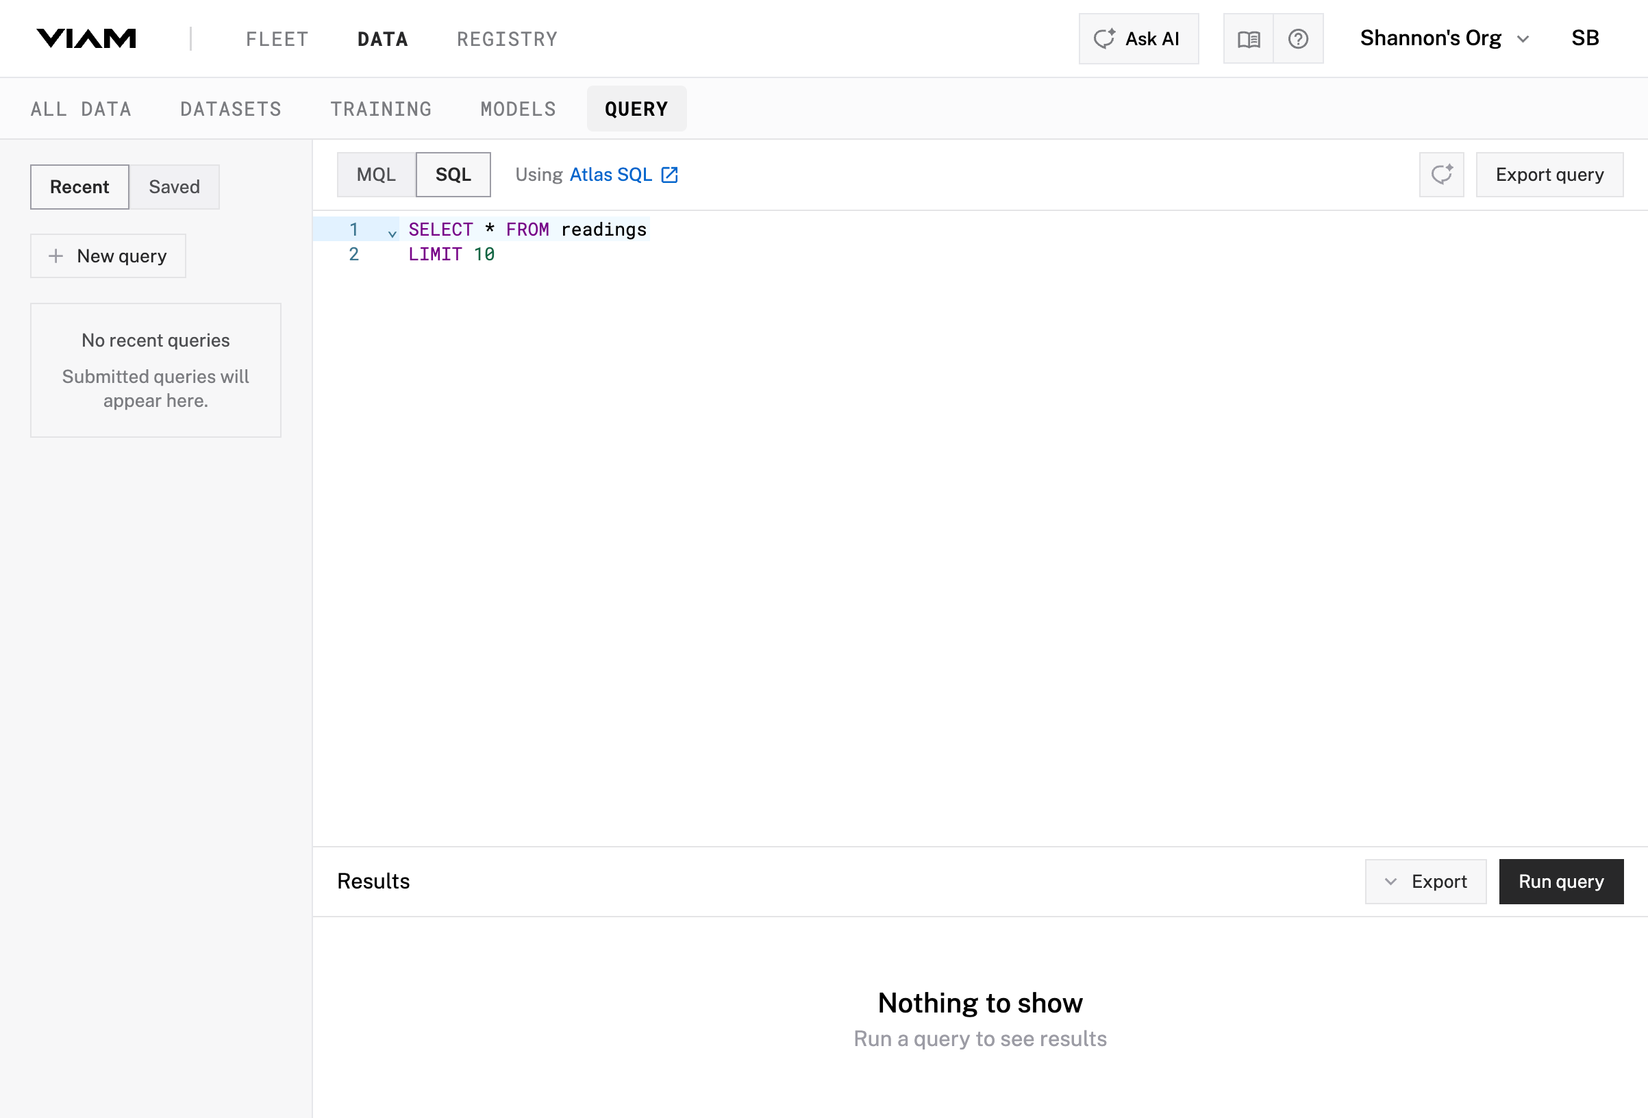This screenshot has width=1648, height=1118.
Task: Click the Viam logo
Action: point(86,38)
